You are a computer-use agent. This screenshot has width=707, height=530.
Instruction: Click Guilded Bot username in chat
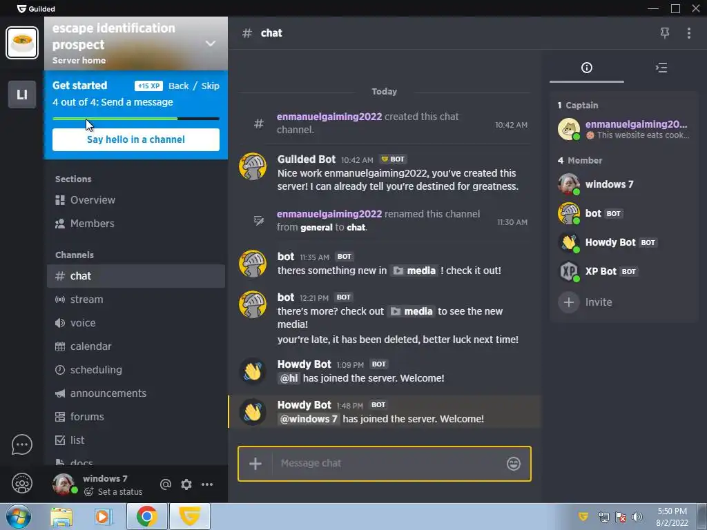click(x=307, y=159)
